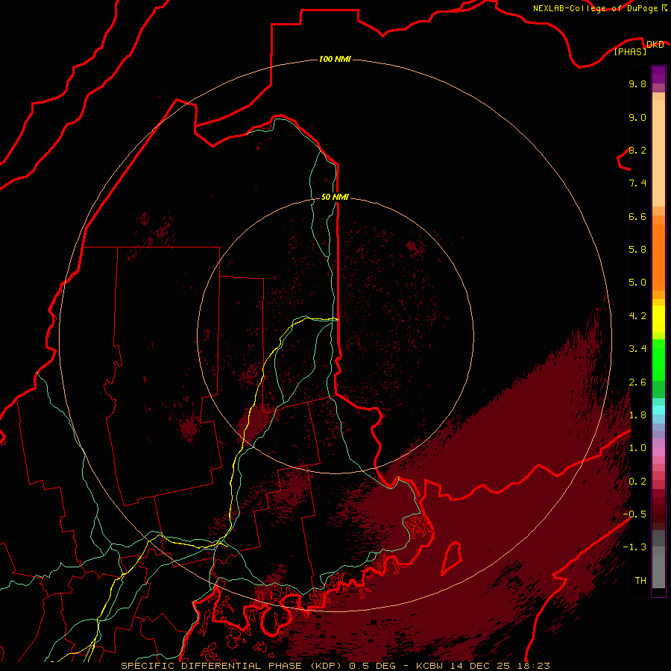This screenshot has height=671, width=671.
Task: Select the 3.4 legend value
Action: point(637,349)
